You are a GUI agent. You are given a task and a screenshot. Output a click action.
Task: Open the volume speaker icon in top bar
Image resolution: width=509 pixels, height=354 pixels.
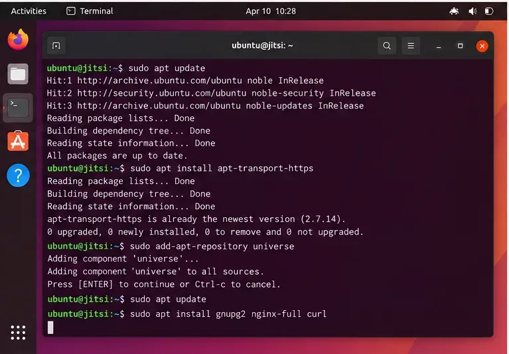tap(473, 11)
